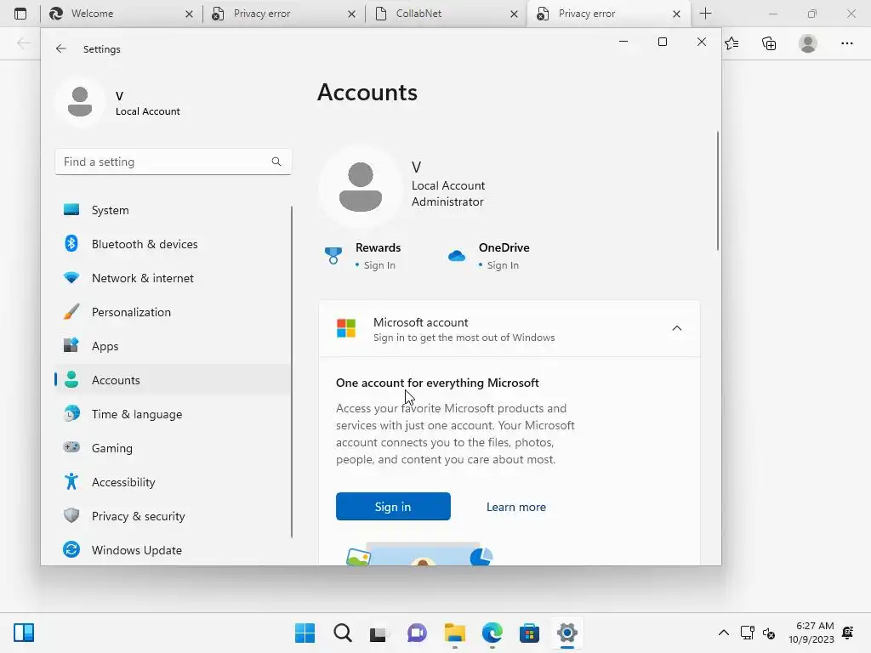Minimize the Settings window
This screenshot has width=871, height=653.
(x=623, y=42)
